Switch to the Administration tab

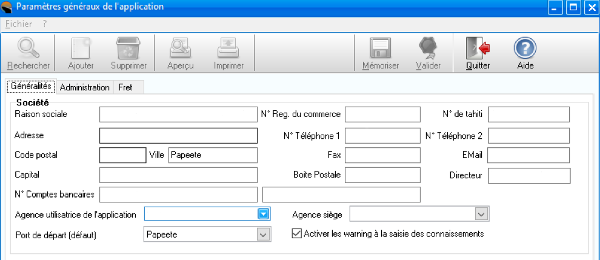[84, 87]
